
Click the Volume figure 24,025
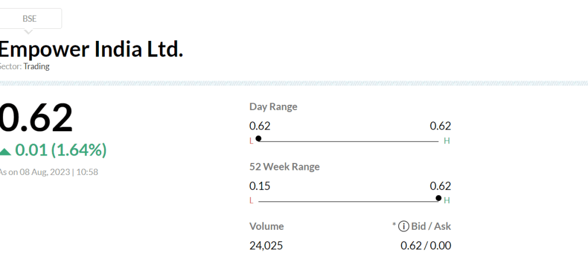[x=266, y=246]
